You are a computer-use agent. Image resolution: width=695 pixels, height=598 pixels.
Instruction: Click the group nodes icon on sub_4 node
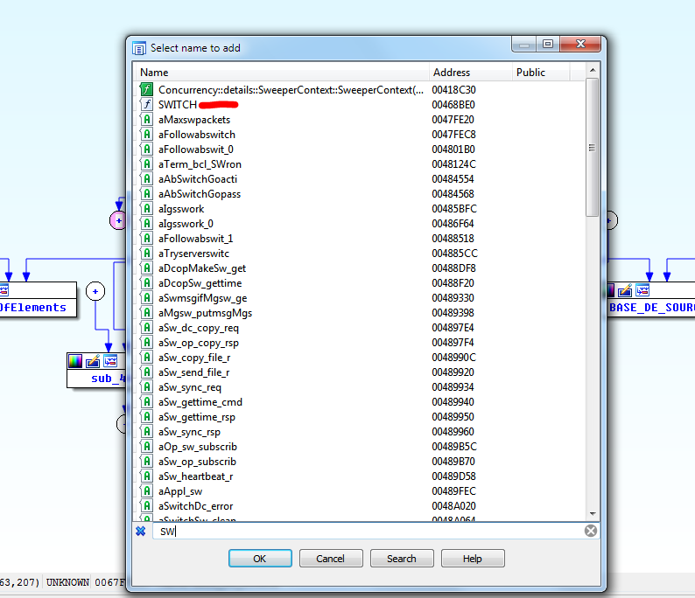click(110, 361)
